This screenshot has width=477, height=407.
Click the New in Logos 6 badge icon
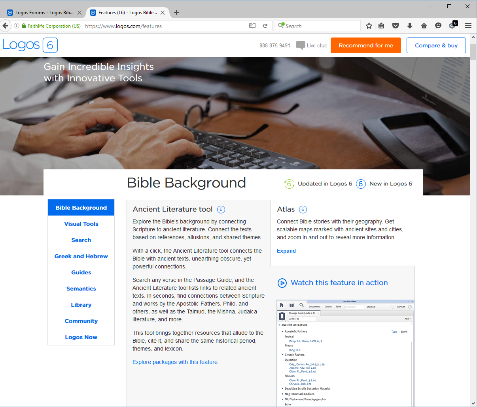click(x=361, y=184)
